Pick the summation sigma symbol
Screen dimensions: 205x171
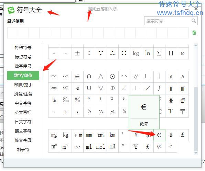pos(159,53)
